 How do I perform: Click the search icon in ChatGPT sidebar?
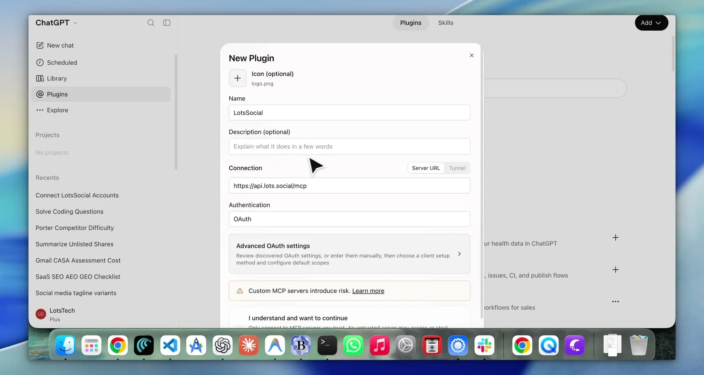click(x=151, y=23)
